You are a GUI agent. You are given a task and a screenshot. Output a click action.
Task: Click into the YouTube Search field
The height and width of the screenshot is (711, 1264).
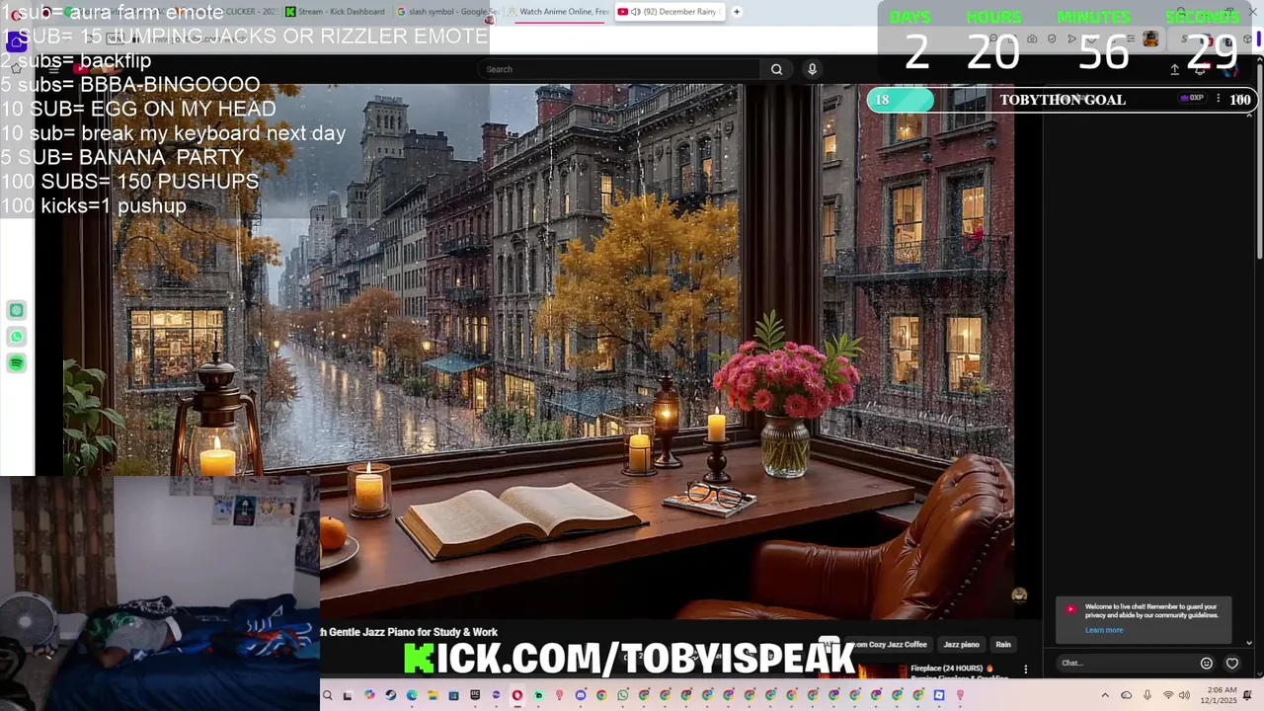tap(619, 69)
